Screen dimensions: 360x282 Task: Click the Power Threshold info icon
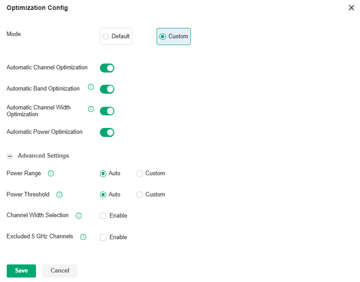pyautogui.click(x=59, y=195)
